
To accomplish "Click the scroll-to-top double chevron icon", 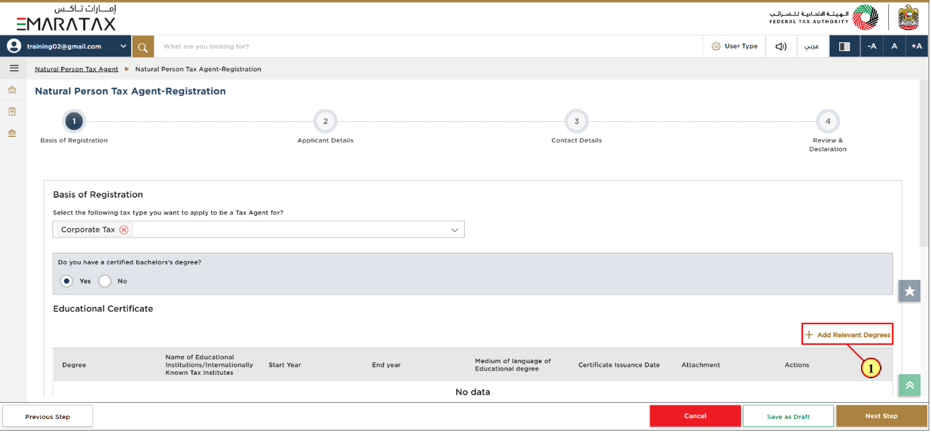I will [x=909, y=385].
